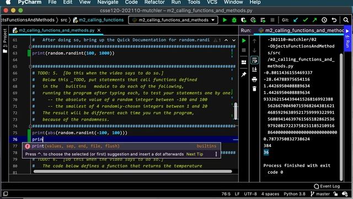Open the Apple menu
This screenshot has height=199, width=353.
click(x=8, y=2)
